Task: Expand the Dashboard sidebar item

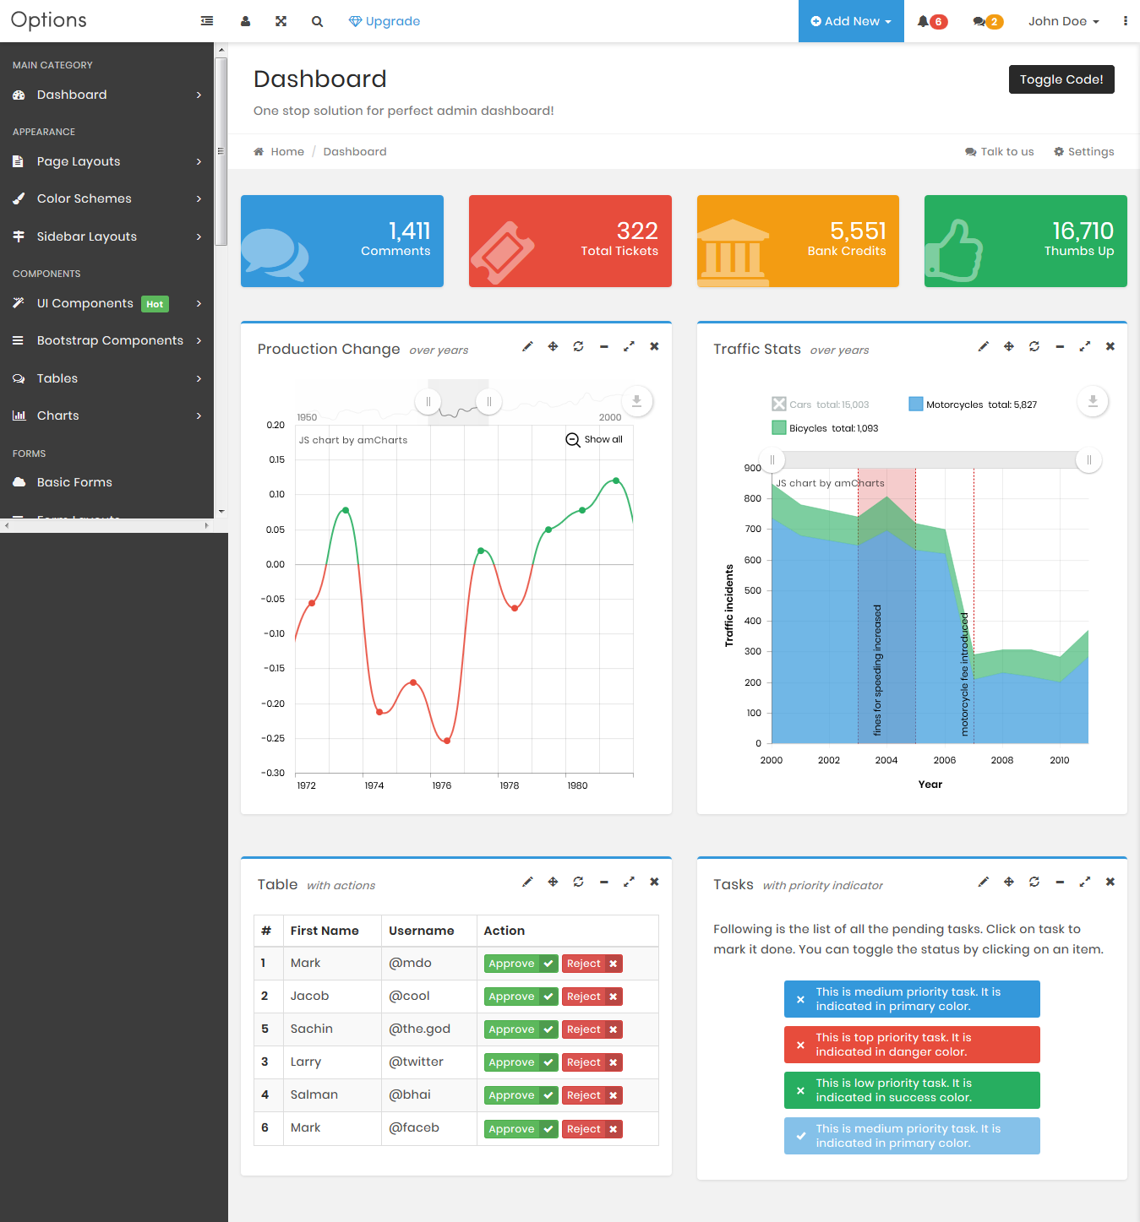Action: [106, 95]
